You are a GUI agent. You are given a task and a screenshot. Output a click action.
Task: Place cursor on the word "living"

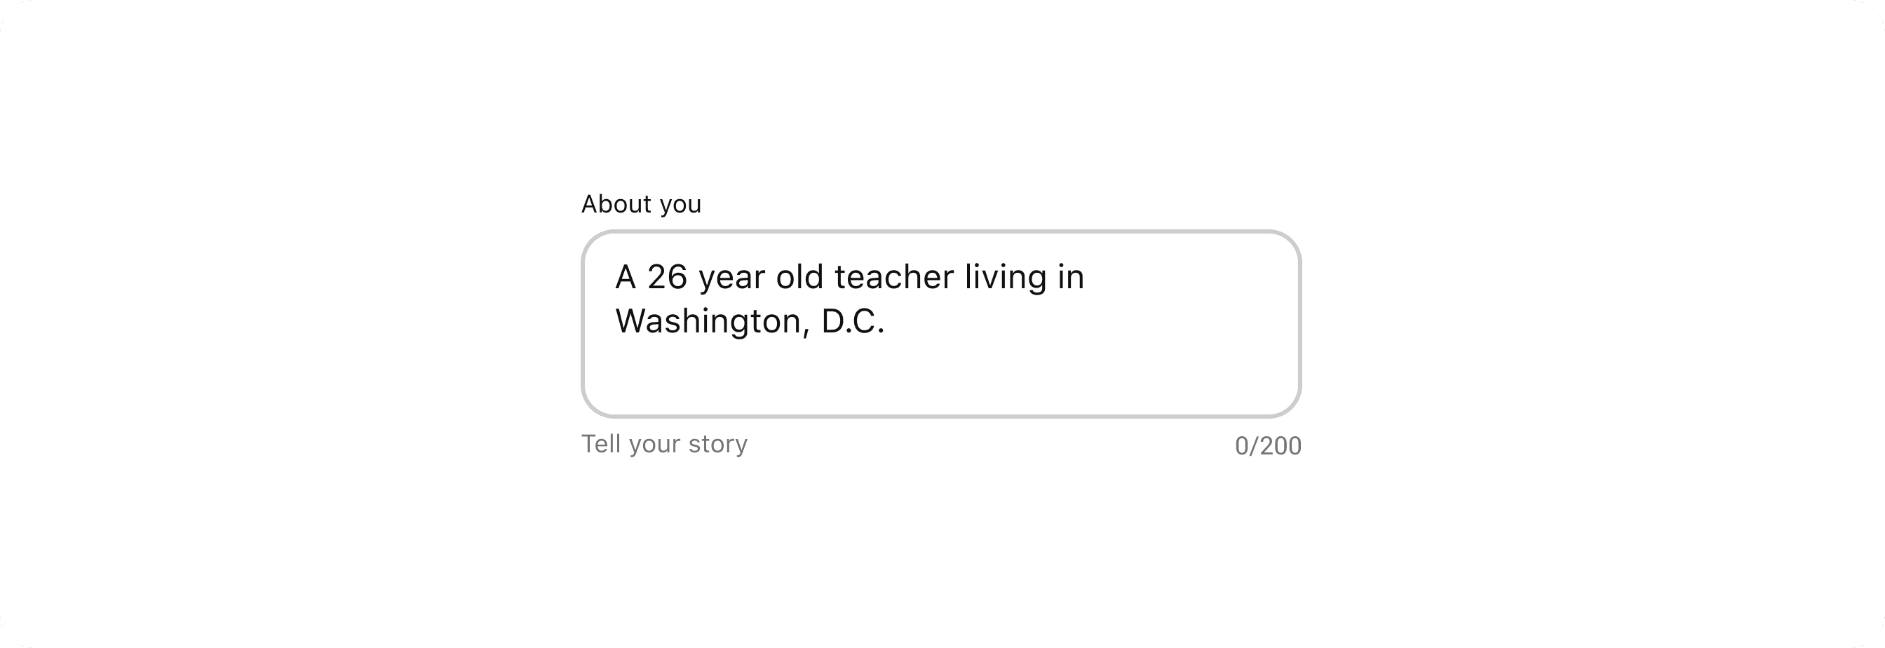pos(1006,278)
